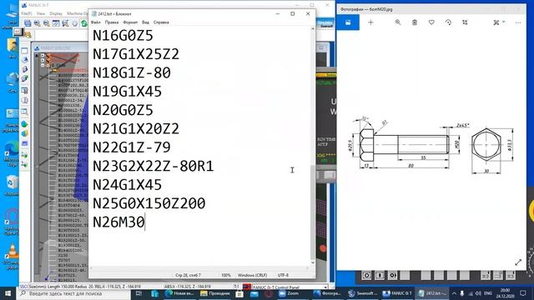Click the zoom in magnifier in FANUC toolbar
Viewport: 534px width, 300px height.
(x=37, y=23)
